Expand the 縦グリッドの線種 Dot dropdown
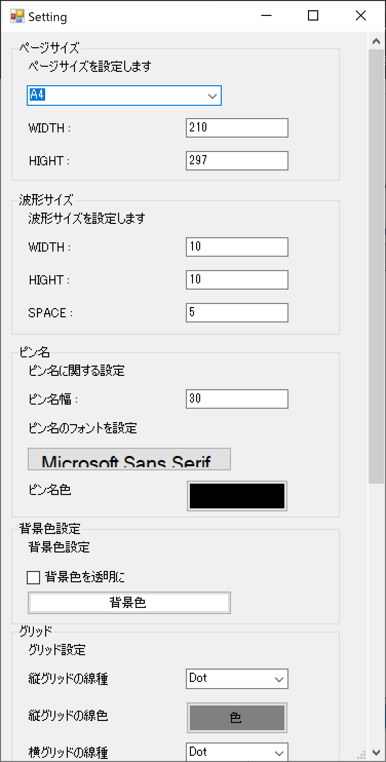Image resolution: width=386 pixels, height=762 pixels. 237,678
